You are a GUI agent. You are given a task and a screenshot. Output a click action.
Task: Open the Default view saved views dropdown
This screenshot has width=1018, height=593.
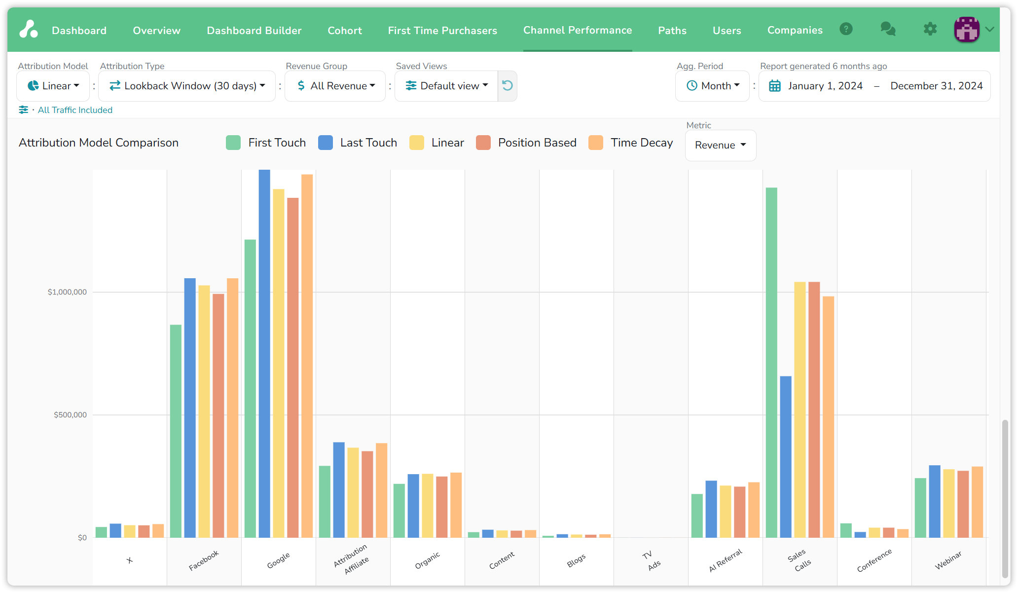tap(446, 86)
